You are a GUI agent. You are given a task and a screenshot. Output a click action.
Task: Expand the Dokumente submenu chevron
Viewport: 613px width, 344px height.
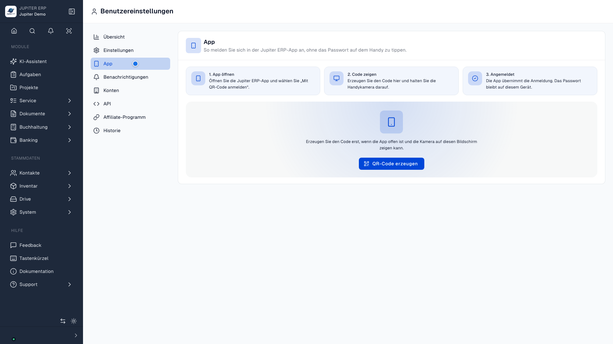(x=70, y=114)
